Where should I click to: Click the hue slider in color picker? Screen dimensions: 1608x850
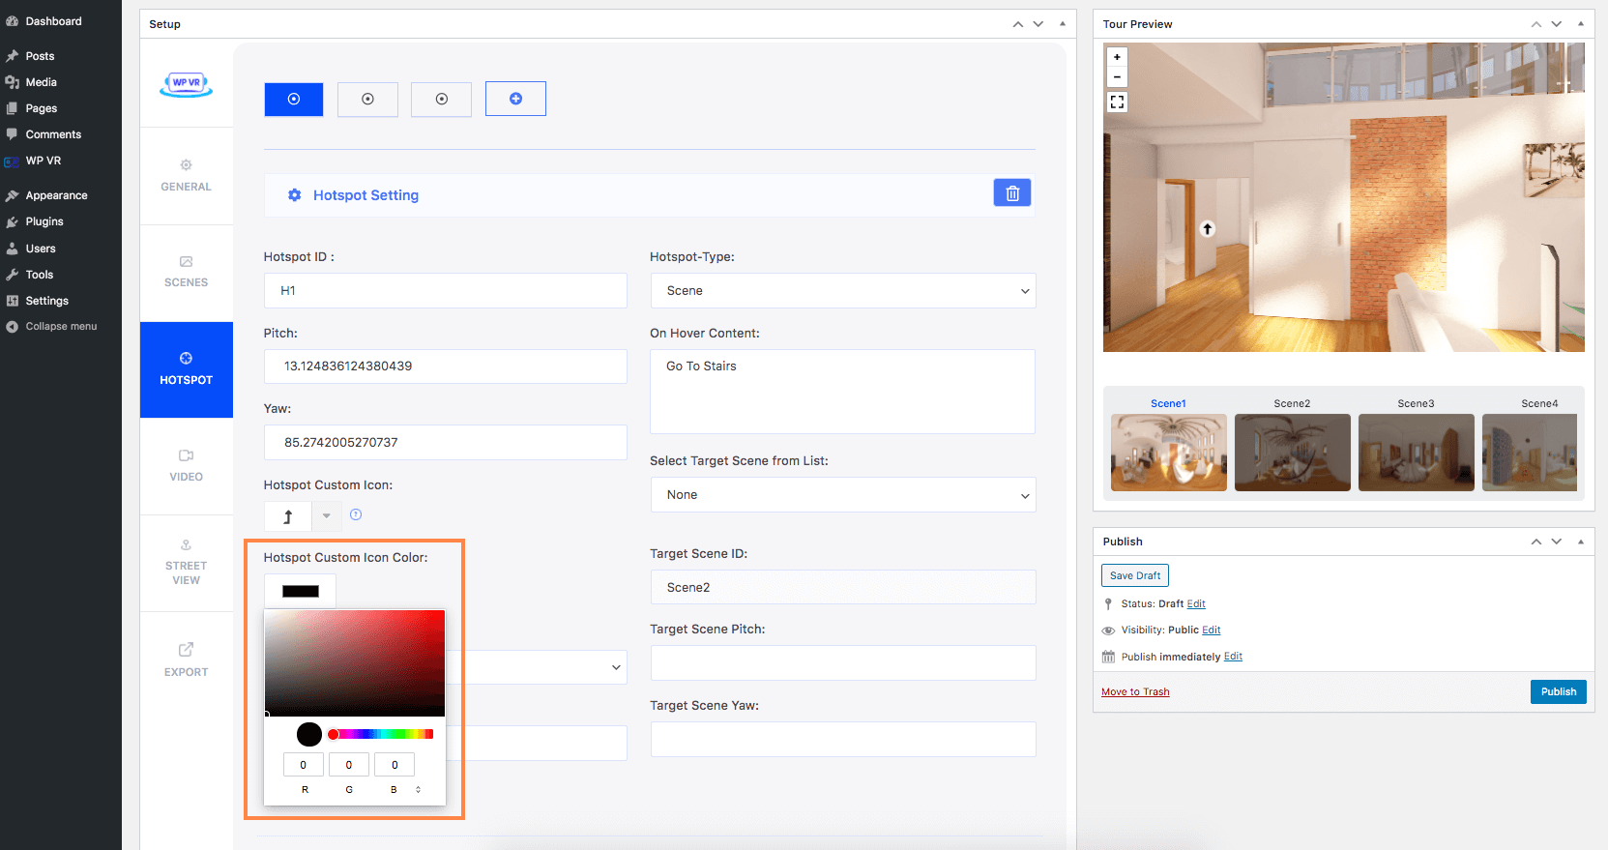tap(381, 735)
